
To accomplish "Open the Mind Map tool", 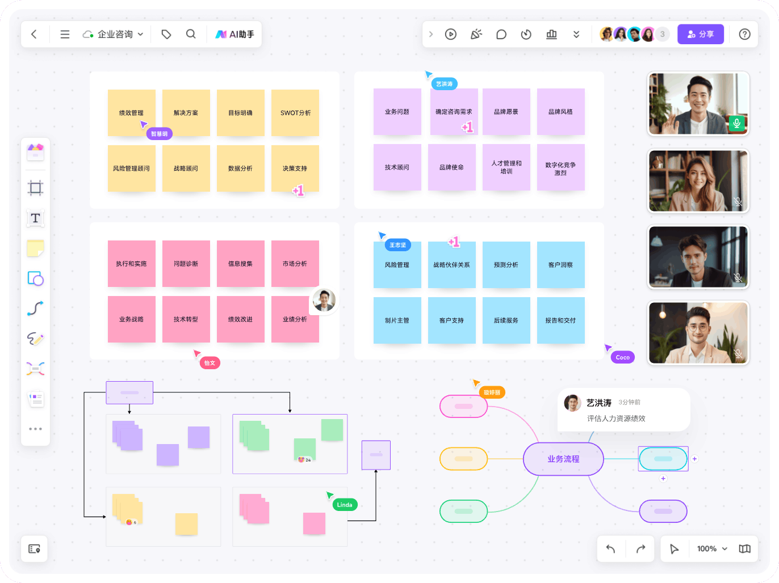I will click(35, 369).
